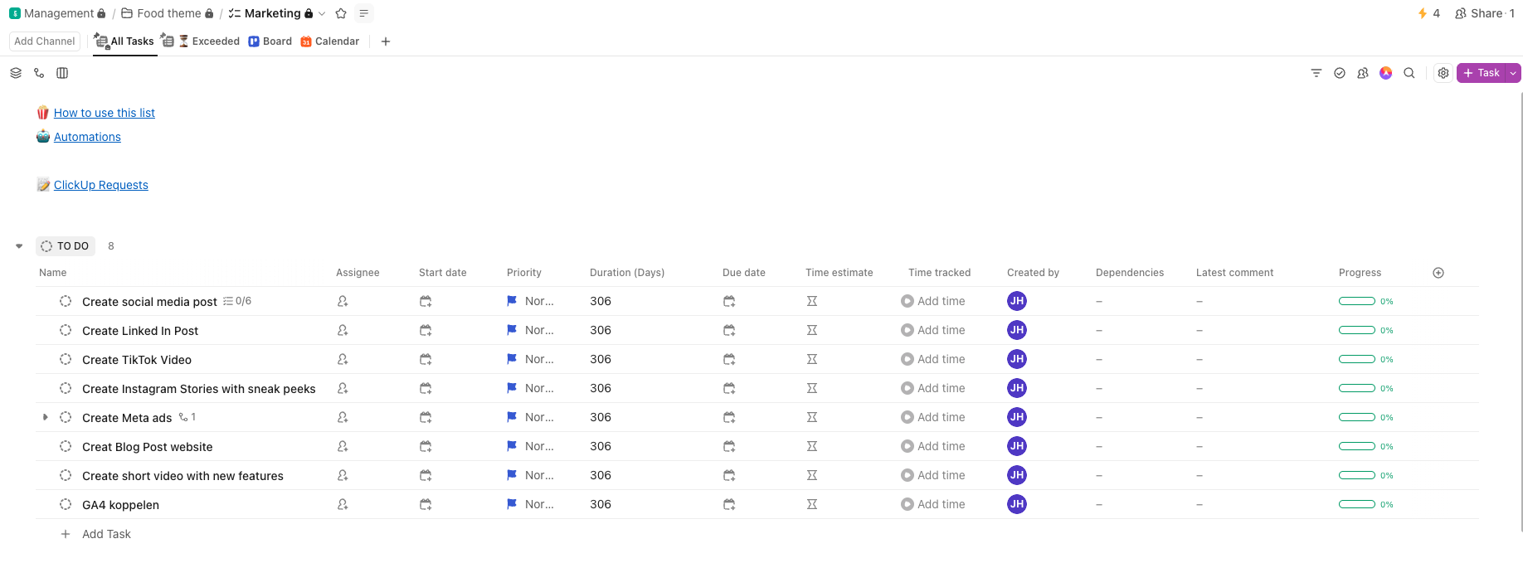Open view settings gear icon

(x=1443, y=73)
